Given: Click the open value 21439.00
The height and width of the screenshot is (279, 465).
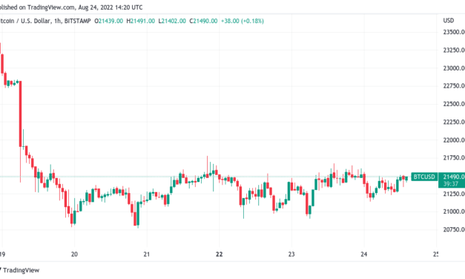Looking at the screenshot, I should pos(111,21).
